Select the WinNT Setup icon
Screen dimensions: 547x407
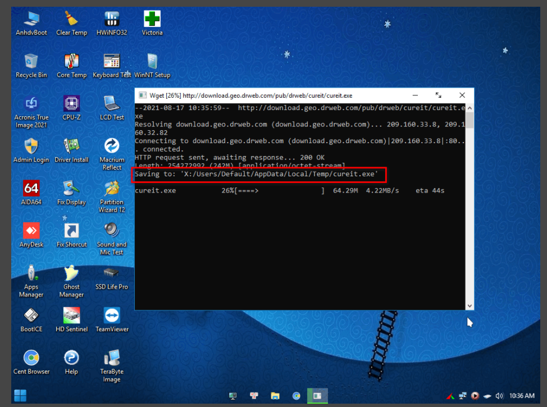tap(152, 66)
